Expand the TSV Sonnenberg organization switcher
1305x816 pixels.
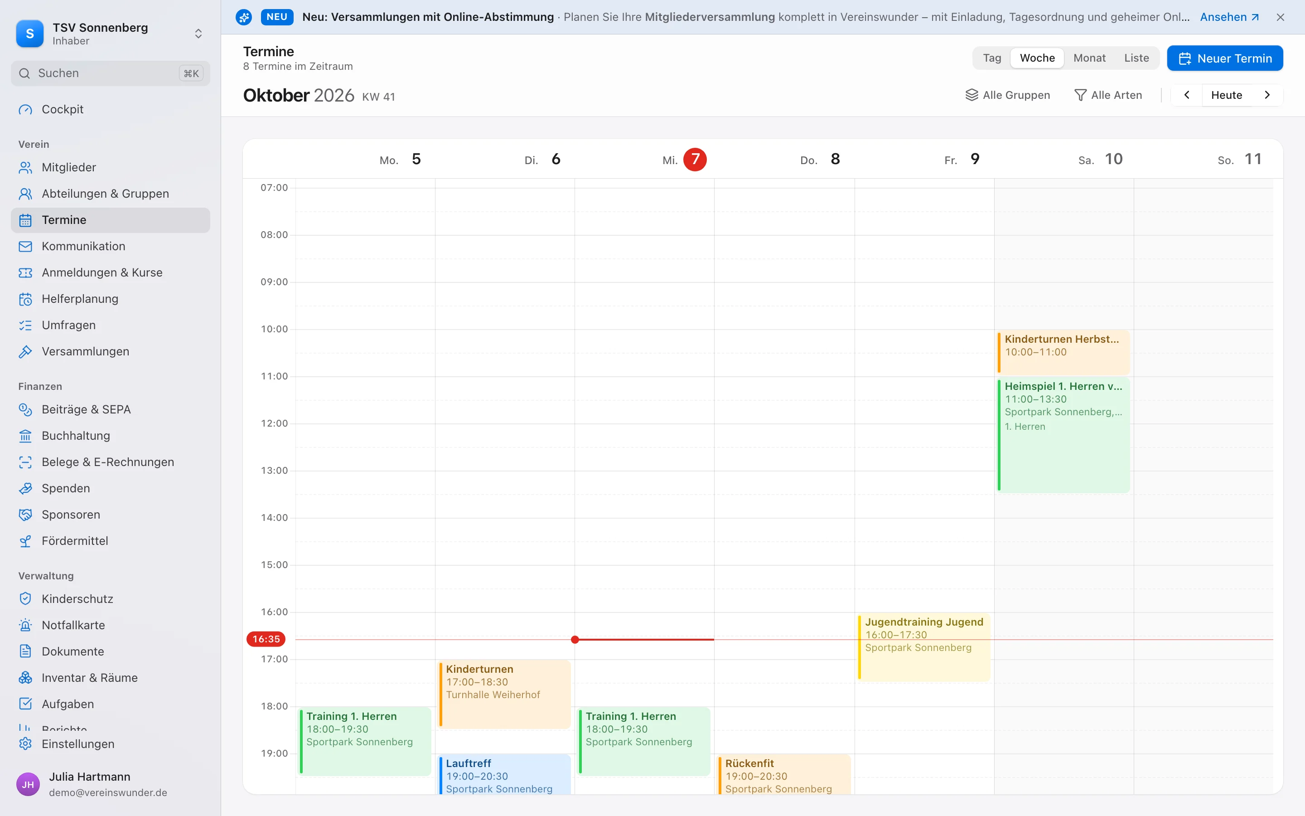[x=110, y=34]
